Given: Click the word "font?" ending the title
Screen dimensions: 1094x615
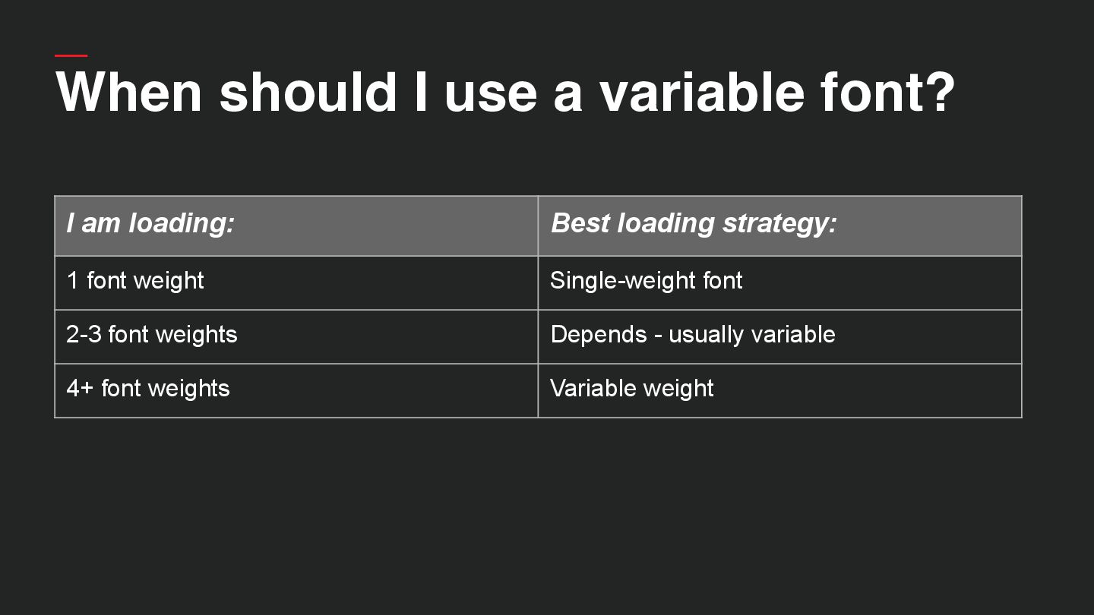Looking at the screenshot, I should 887,92.
